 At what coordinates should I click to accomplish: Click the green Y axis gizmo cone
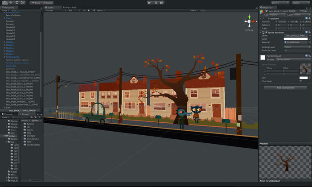(249, 17)
